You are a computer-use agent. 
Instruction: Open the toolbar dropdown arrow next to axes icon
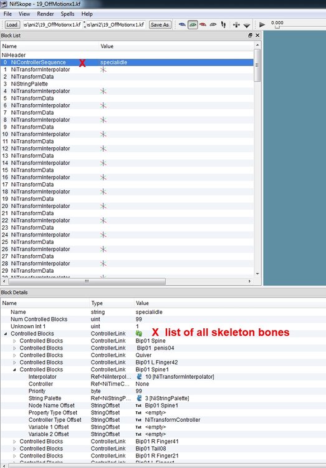tap(247, 26)
